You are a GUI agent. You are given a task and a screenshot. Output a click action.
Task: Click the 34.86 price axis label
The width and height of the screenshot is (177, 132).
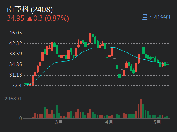coord(15,64)
